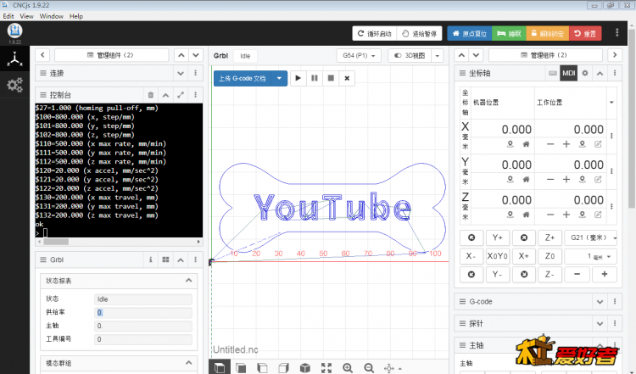Viewport: 636px width, 374px height.
Task: Select the highlighted front view icon
Action: point(220,367)
